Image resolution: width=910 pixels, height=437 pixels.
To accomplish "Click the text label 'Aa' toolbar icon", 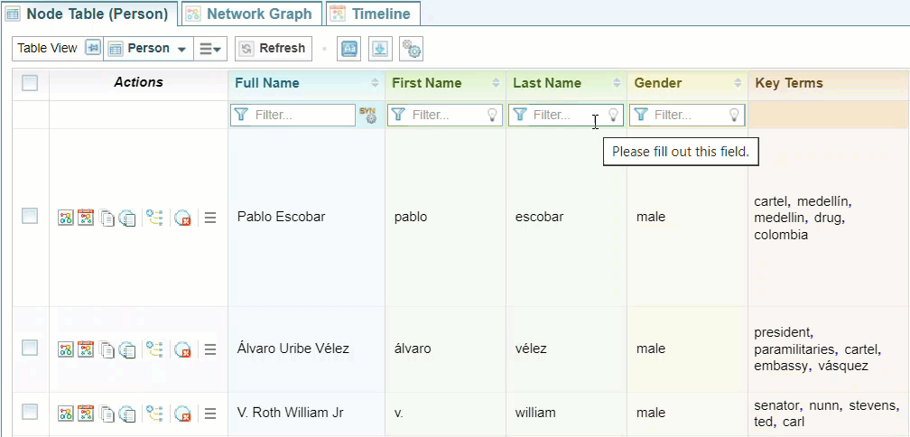I will [x=348, y=49].
